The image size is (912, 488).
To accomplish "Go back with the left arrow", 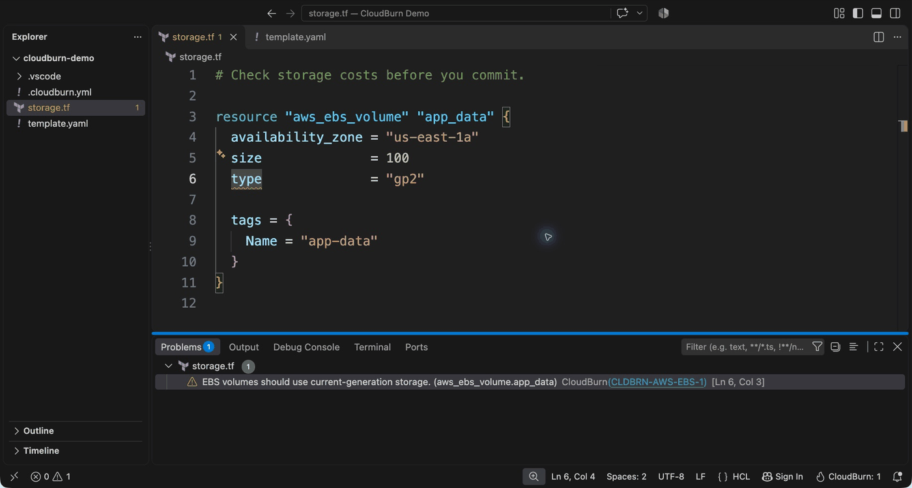I will (x=272, y=13).
